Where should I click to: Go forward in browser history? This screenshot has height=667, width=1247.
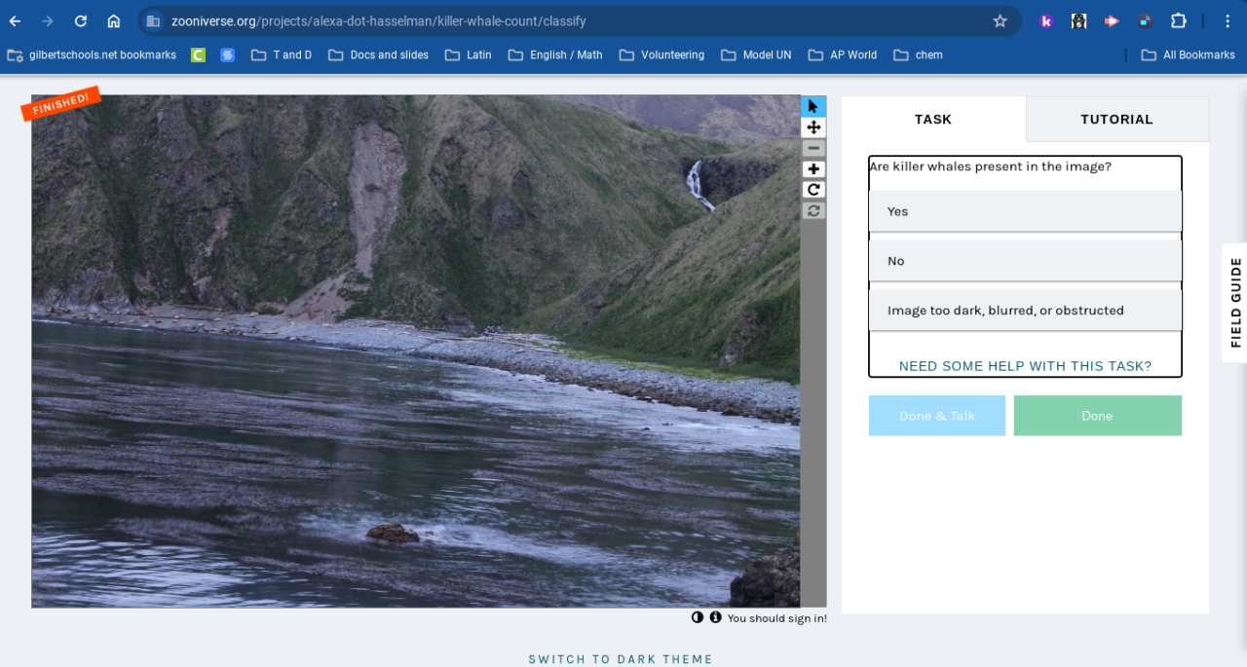click(48, 20)
